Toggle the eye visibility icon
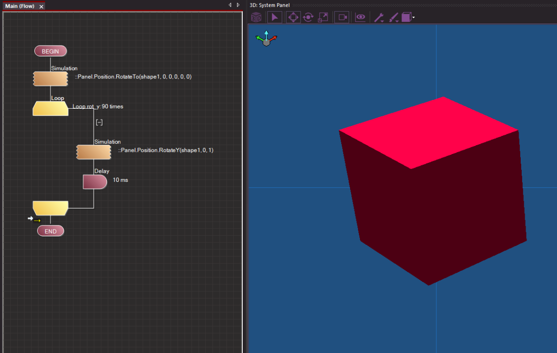 click(x=361, y=17)
